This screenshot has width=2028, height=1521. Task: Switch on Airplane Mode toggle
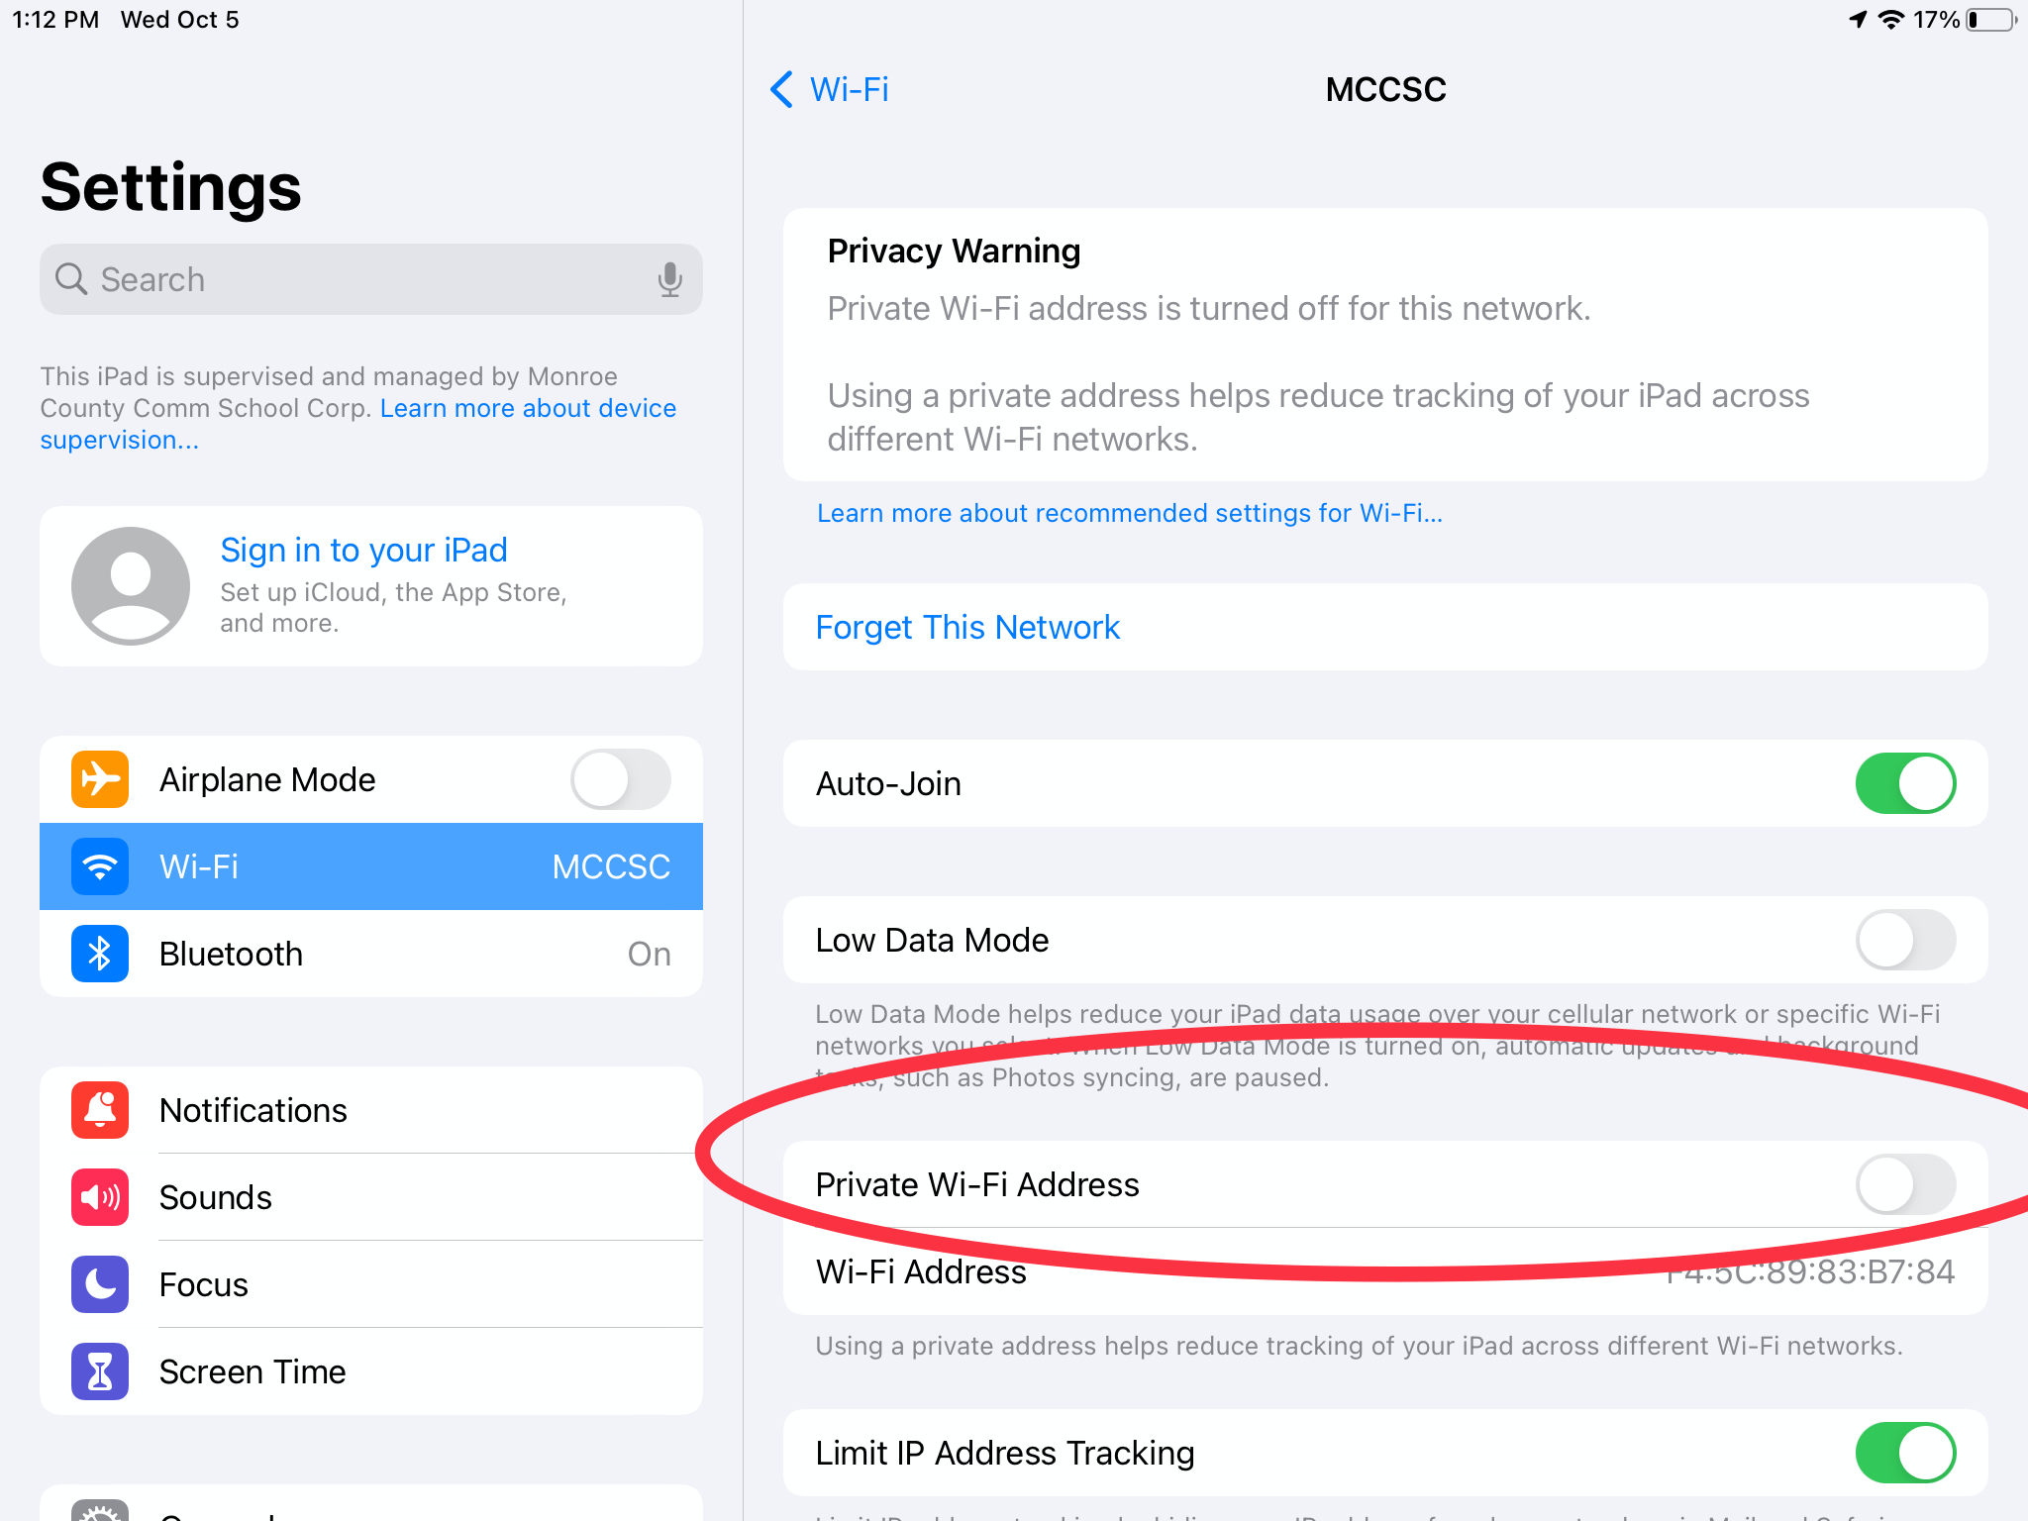click(x=620, y=779)
